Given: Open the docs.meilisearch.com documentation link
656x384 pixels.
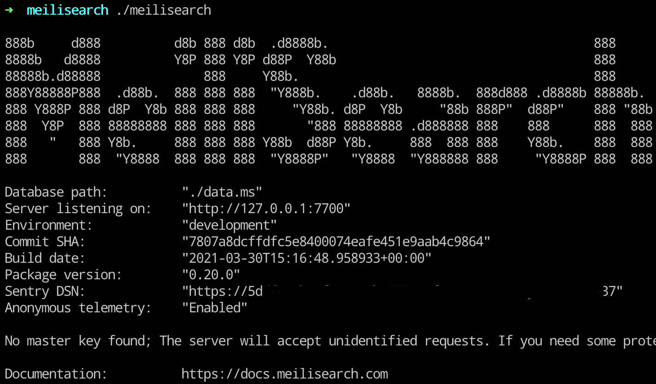Looking at the screenshot, I should (x=285, y=374).
